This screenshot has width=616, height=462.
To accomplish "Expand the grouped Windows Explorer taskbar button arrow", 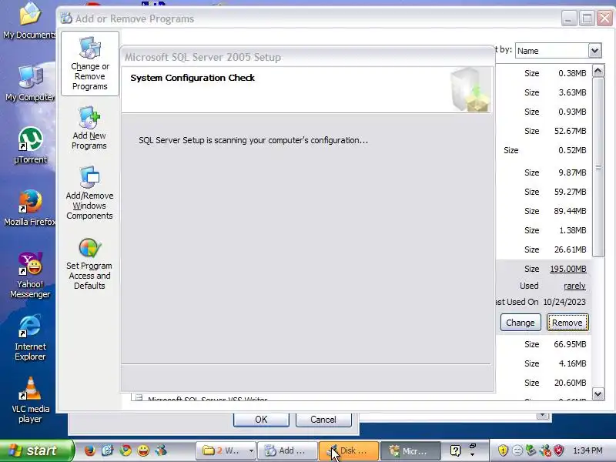I will (x=251, y=450).
